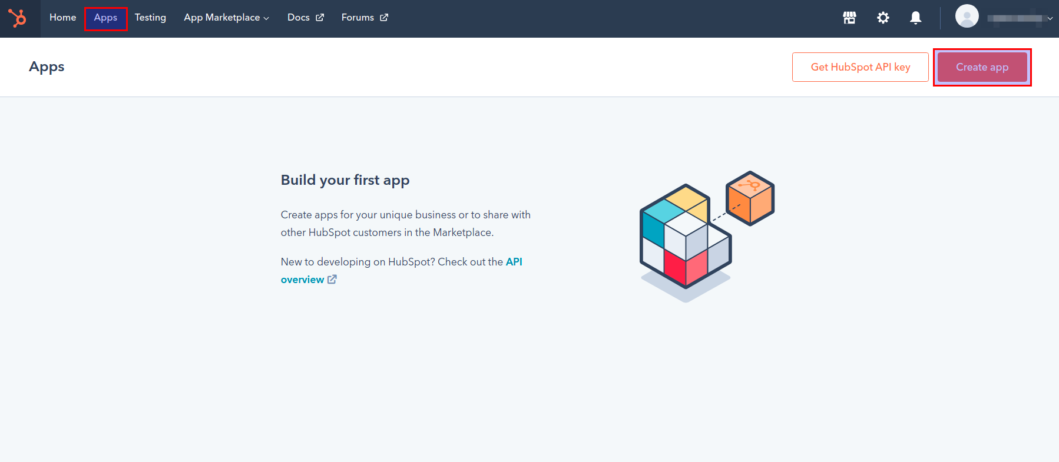Viewport: 1059px width, 462px height.
Task: Go to the Home menu item
Action: coord(63,18)
